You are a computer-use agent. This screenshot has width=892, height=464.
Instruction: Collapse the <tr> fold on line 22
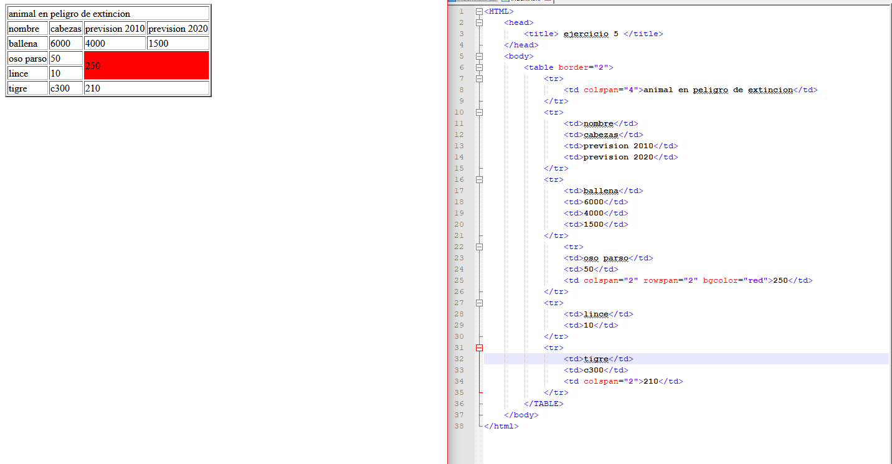coord(479,247)
